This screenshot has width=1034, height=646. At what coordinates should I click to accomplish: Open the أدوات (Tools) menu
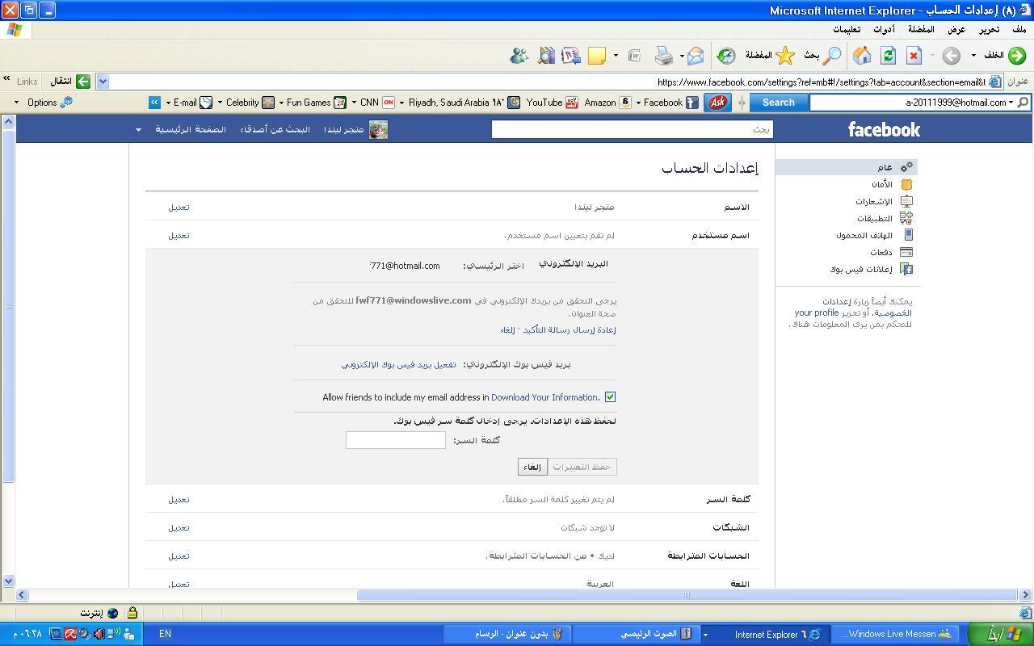884,29
